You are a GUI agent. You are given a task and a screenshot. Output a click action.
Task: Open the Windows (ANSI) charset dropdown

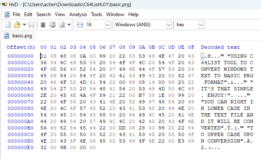pyautogui.click(x=169, y=25)
